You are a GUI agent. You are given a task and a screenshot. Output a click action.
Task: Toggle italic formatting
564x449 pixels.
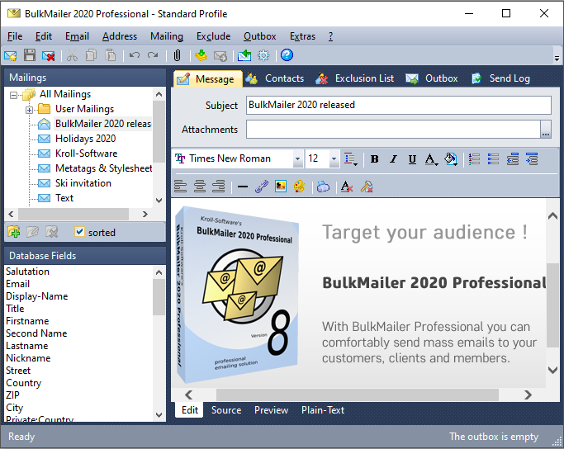(x=394, y=158)
